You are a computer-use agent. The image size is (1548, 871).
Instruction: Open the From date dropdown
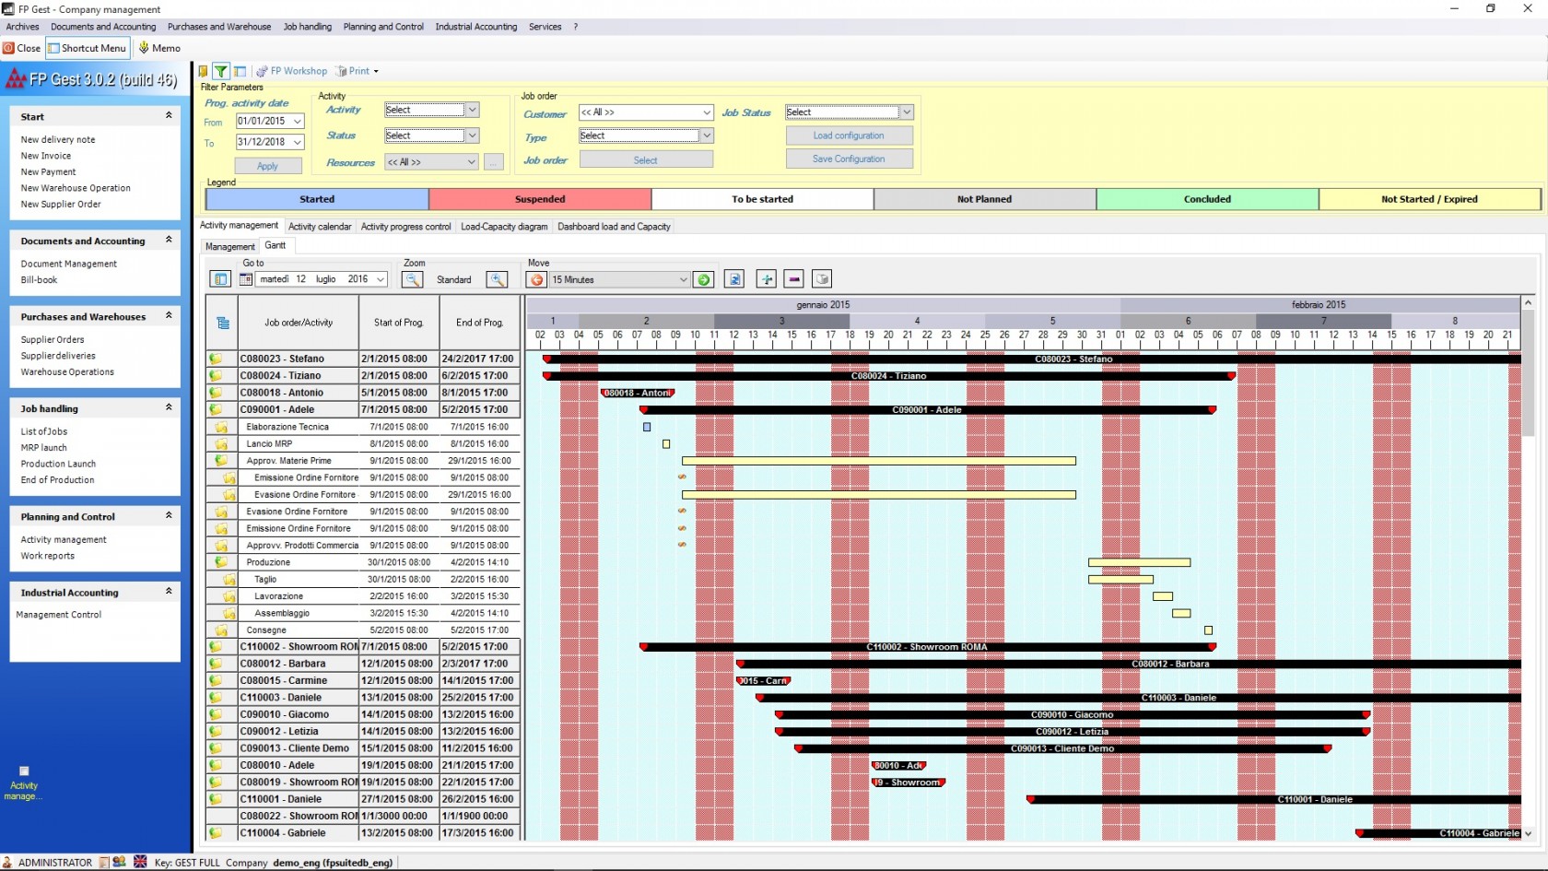(298, 121)
